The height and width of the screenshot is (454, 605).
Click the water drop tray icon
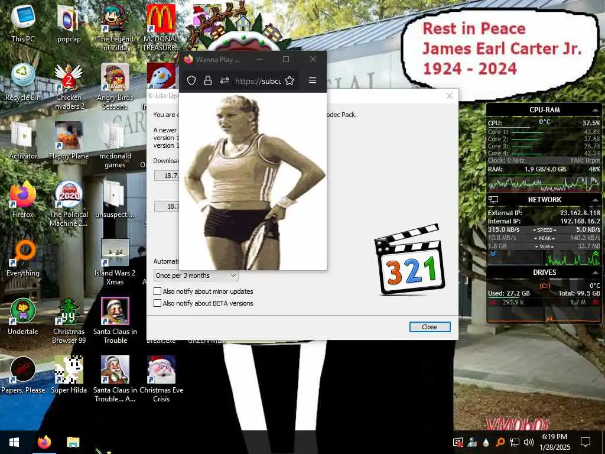[x=486, y=442]
